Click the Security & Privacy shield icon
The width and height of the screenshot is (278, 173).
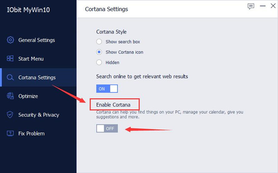10,115
